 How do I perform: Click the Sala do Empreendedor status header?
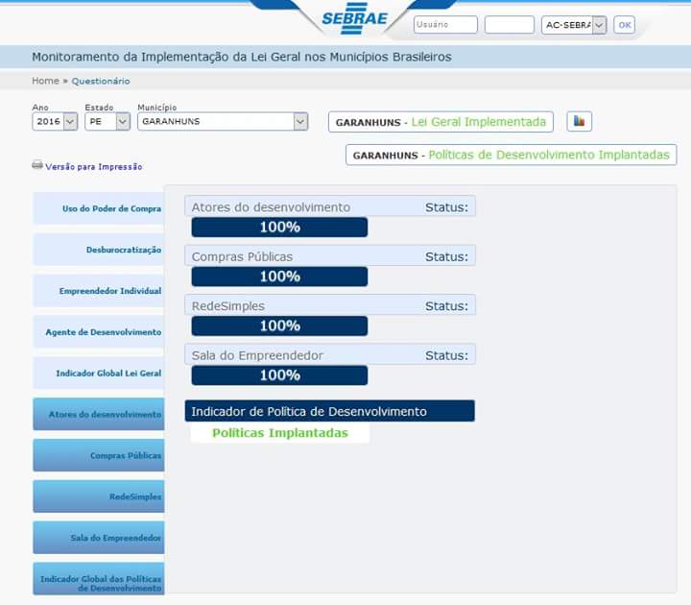330,355
